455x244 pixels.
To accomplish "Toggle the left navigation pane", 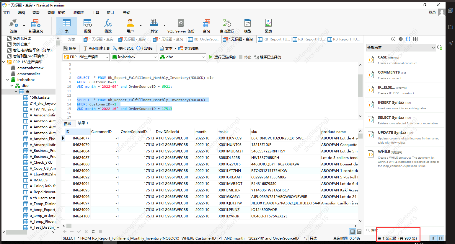I will coord(434,238).
